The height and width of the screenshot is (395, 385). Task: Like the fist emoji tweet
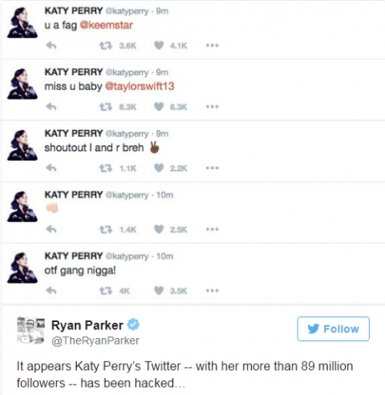(159, 229)
